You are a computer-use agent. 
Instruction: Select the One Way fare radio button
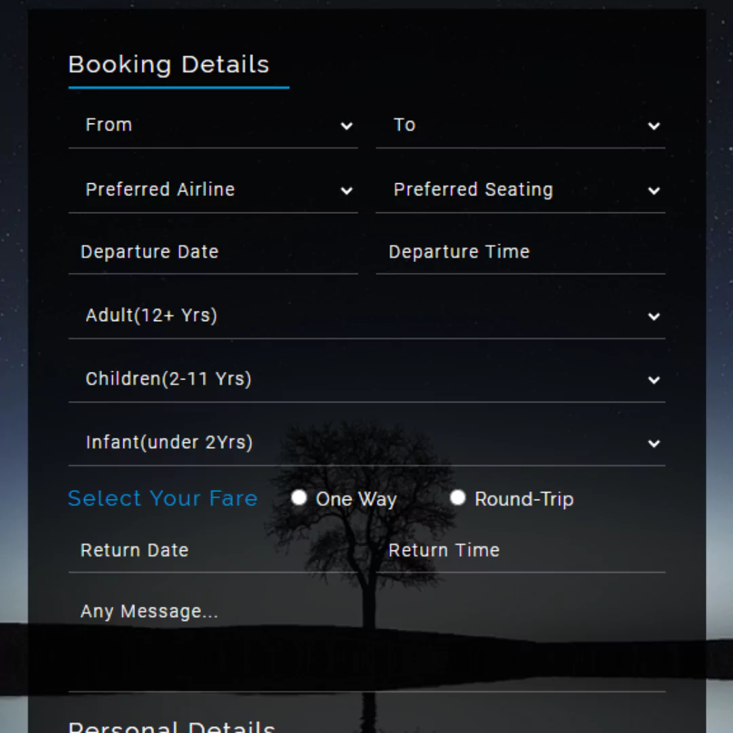(x=299, y=498)
